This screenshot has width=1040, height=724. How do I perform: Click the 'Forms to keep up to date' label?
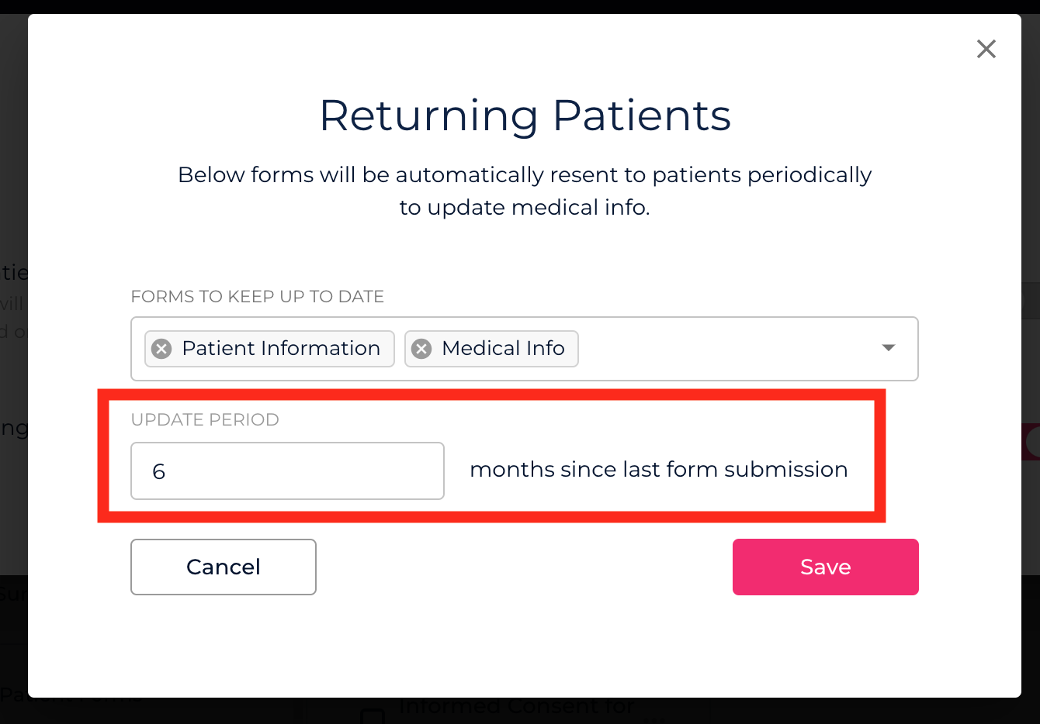(x=257, y=296)
